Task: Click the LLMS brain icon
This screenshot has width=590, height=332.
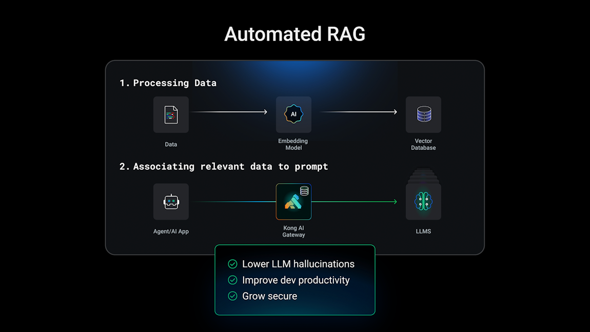Action: coord(423,202)
